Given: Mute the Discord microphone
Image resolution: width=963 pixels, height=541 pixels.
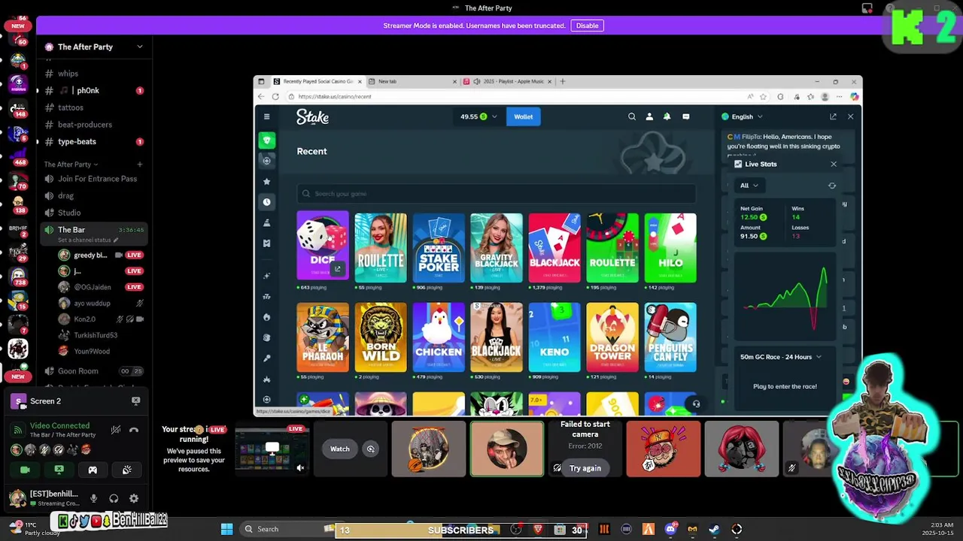Looking at the screenshot, I should [x=93, y=498].
